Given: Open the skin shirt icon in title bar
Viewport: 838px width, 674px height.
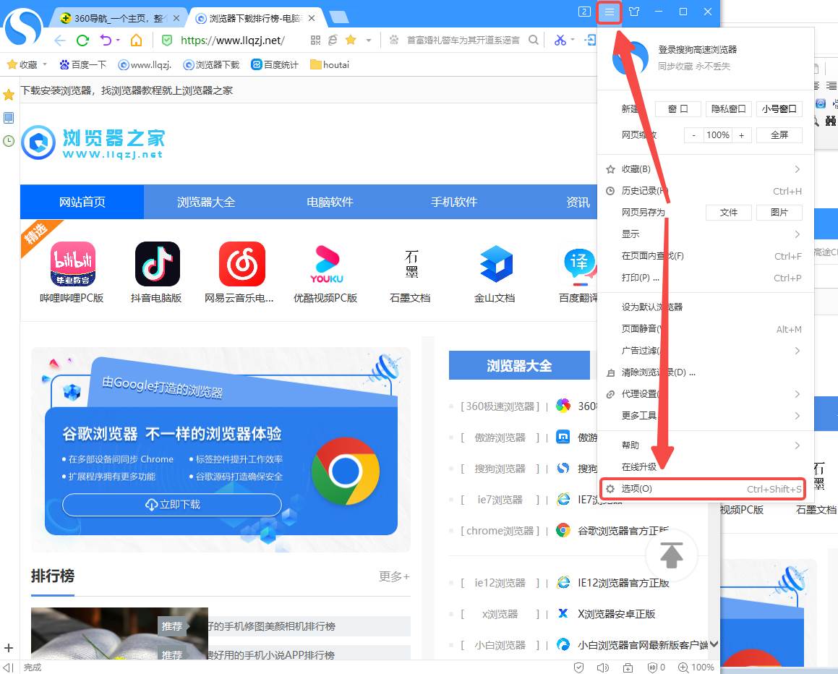Looking at the screenshot, I should [634, 12].
